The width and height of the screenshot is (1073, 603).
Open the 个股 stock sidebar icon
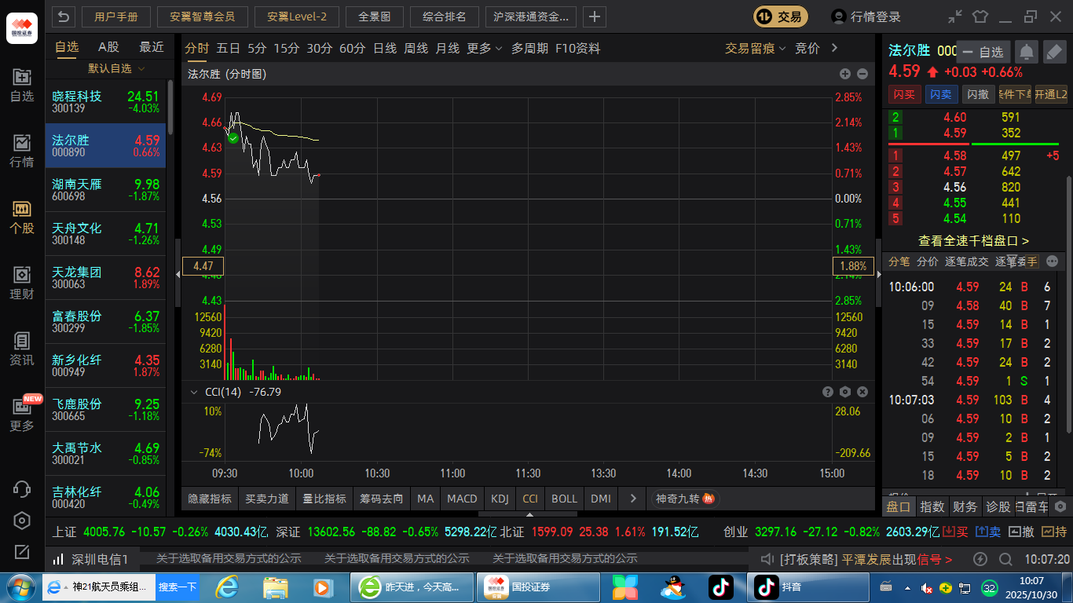(x=22, y=217)
